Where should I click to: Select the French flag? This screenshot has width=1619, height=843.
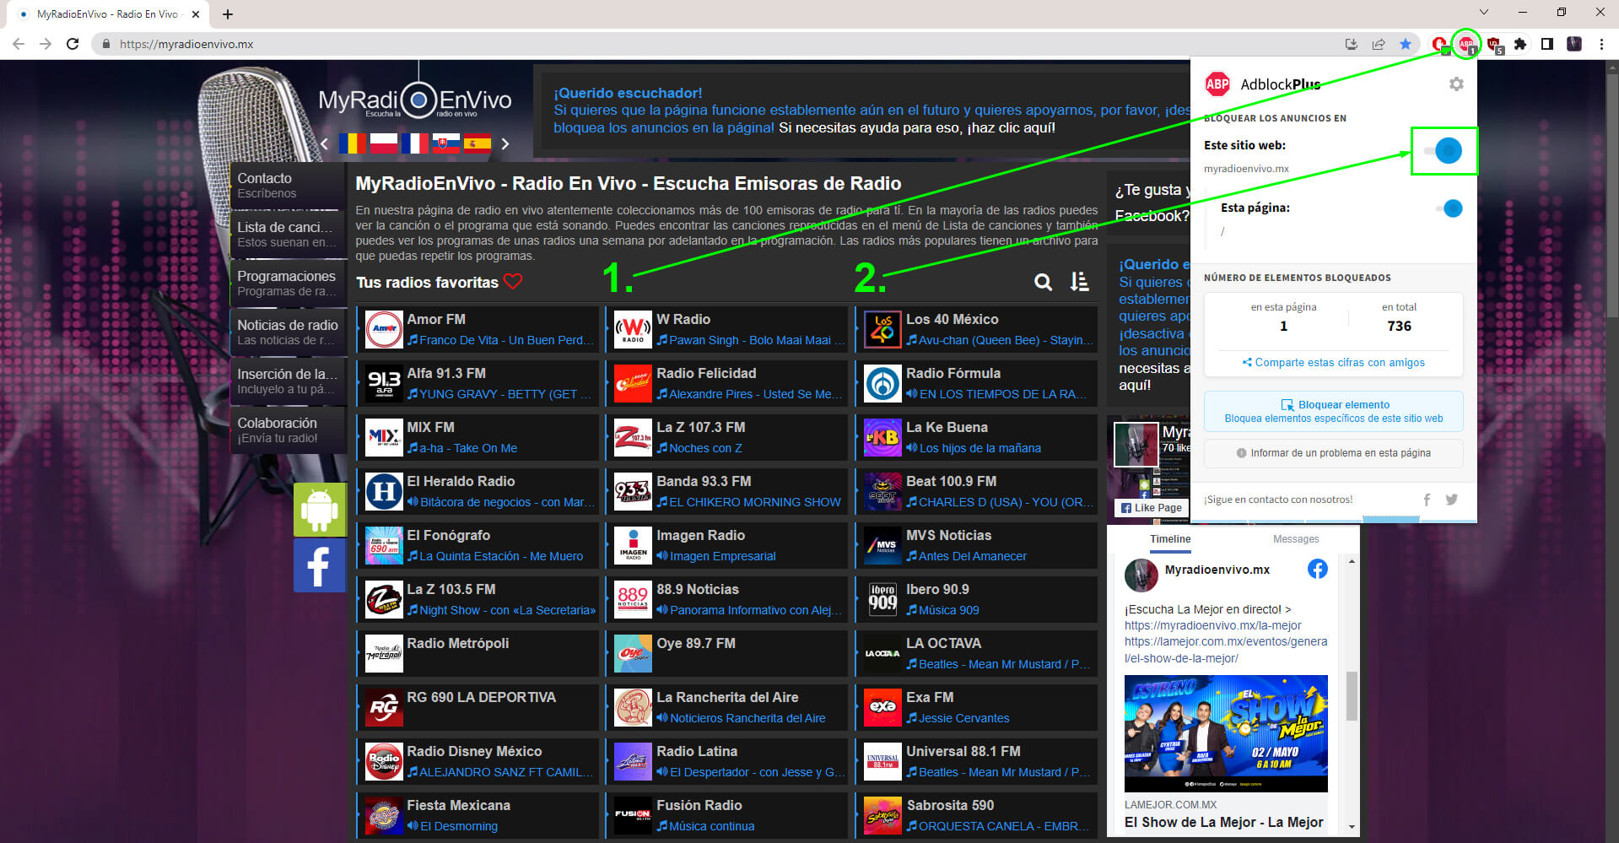(x=414, y=143)
